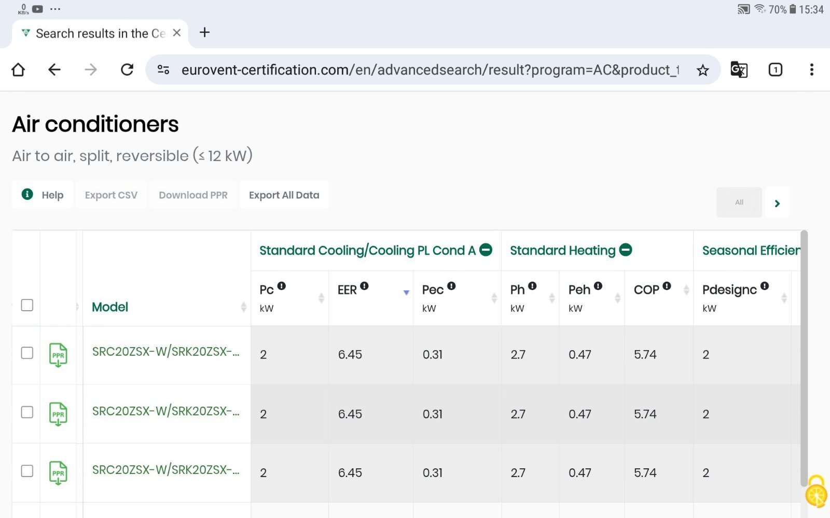Reload the current page
Image resolution: width=830 pixels, height=518 pixels.
127,69
